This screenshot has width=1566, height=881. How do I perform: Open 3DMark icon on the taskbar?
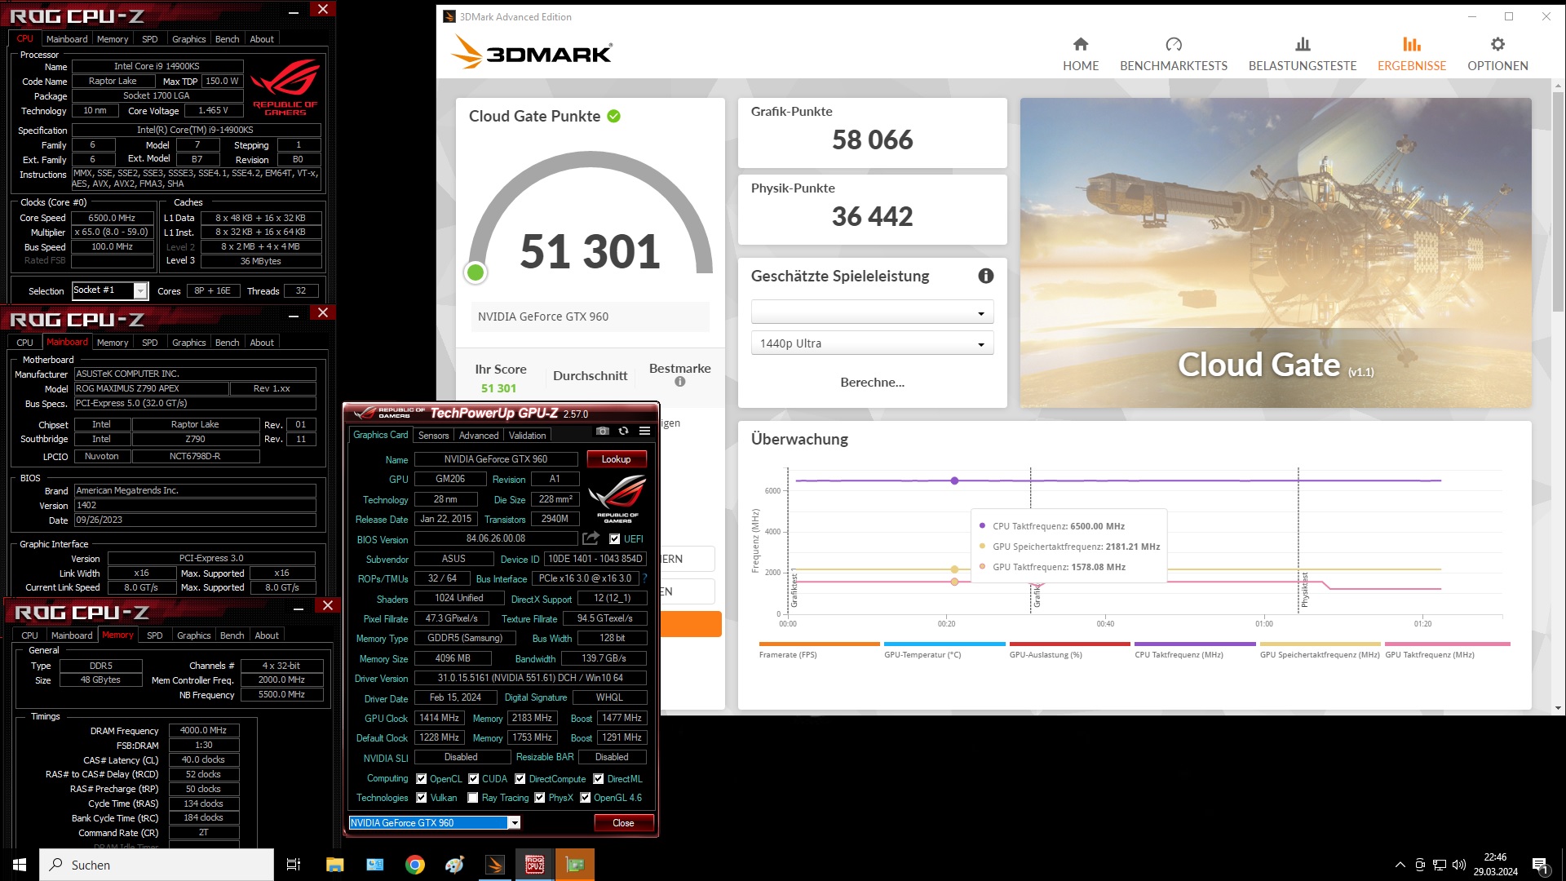[x=495, y=865]
